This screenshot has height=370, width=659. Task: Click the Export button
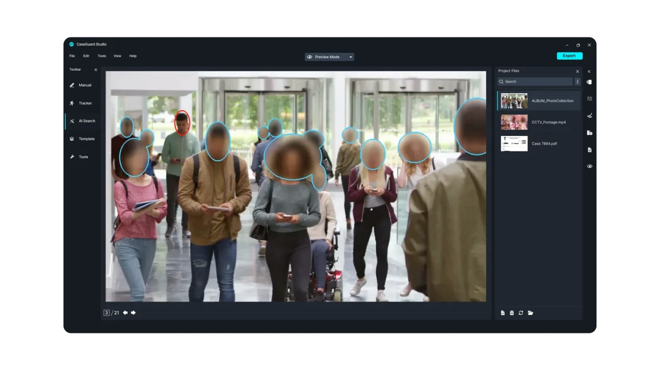click(569, 56)
